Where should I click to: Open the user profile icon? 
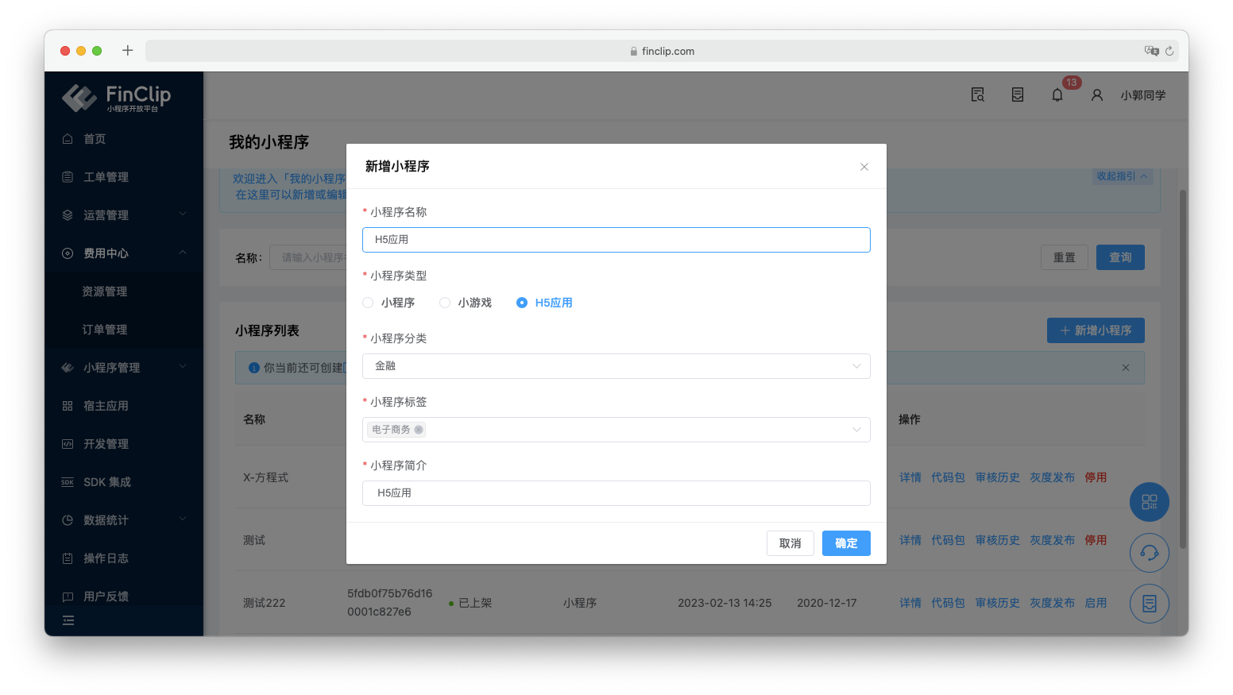point(1097,95)
